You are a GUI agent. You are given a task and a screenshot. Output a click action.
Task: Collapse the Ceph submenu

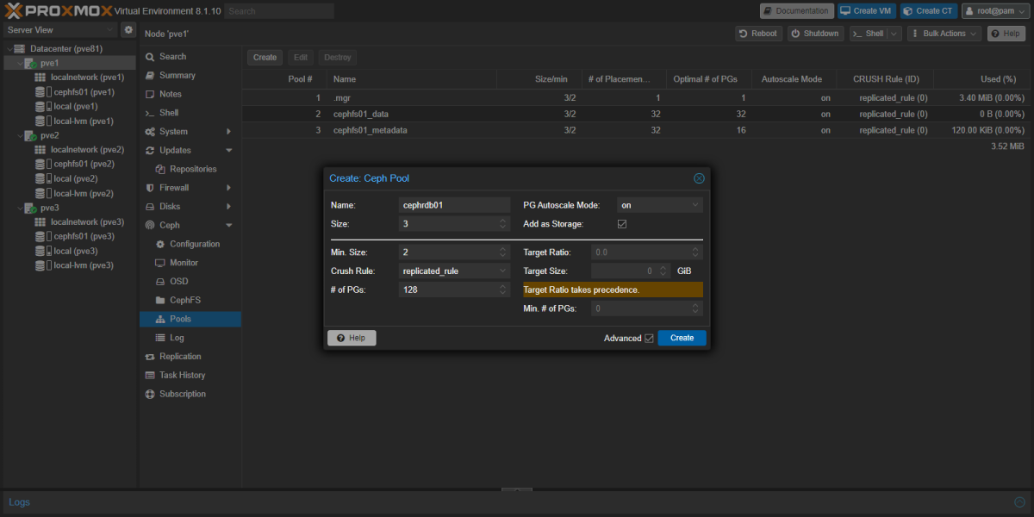pos(228,225)
